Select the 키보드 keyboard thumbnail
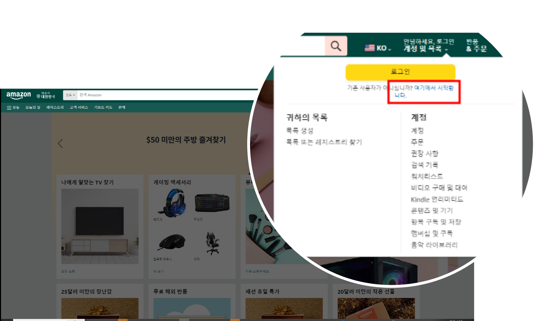Viewport: 536px width, 321px height. click(212, 202)
